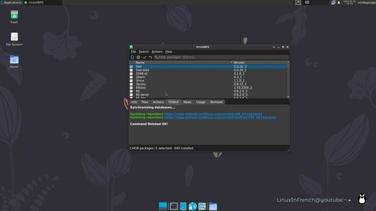This screenshot has width=376, height=211.
Task: Click the voidegarage user name in panel
Action: [x=367, y=2]
